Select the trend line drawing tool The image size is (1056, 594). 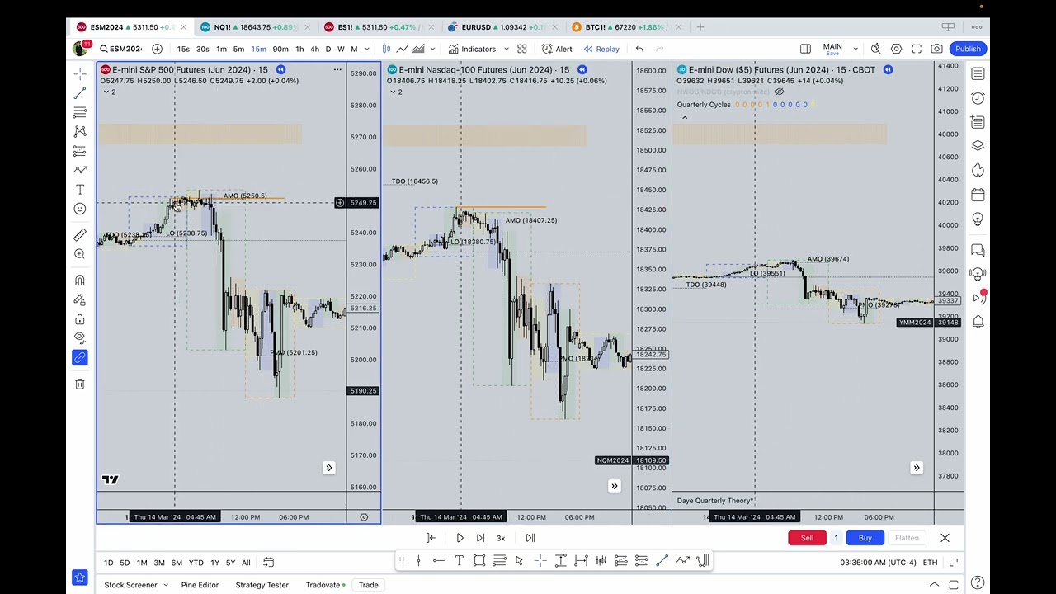pyautogui.click(x=80, y=93)
